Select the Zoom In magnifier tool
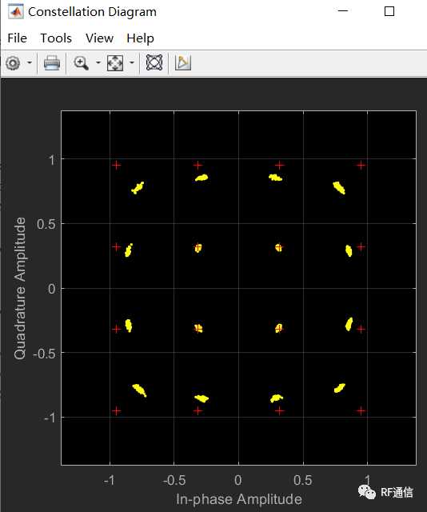This screenshot has width=427, height=512. click(x=81, y=62)
